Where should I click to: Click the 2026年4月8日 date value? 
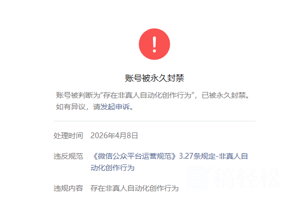tap(114, 136)
